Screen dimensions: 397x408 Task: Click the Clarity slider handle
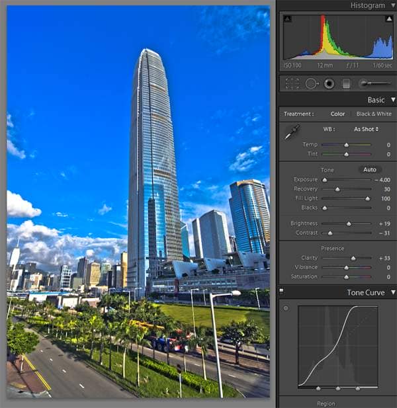[353, 258]
